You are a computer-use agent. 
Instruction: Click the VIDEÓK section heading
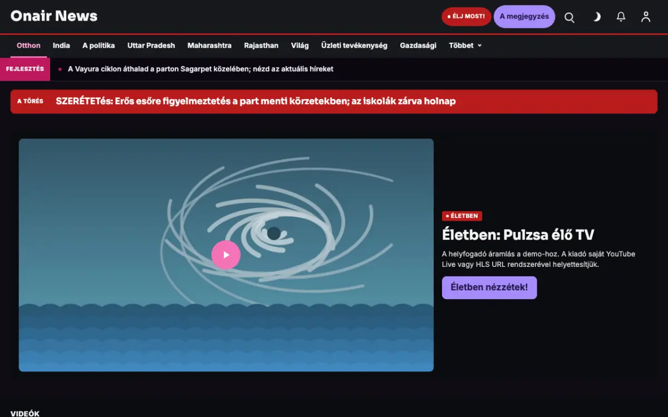tap(25, 414)
